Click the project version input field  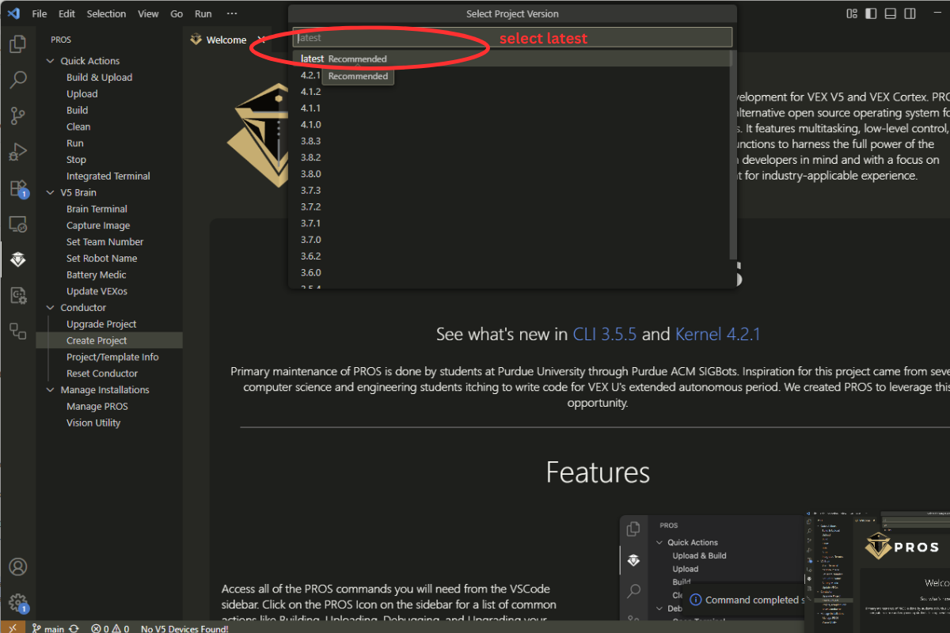click(512, 37)
